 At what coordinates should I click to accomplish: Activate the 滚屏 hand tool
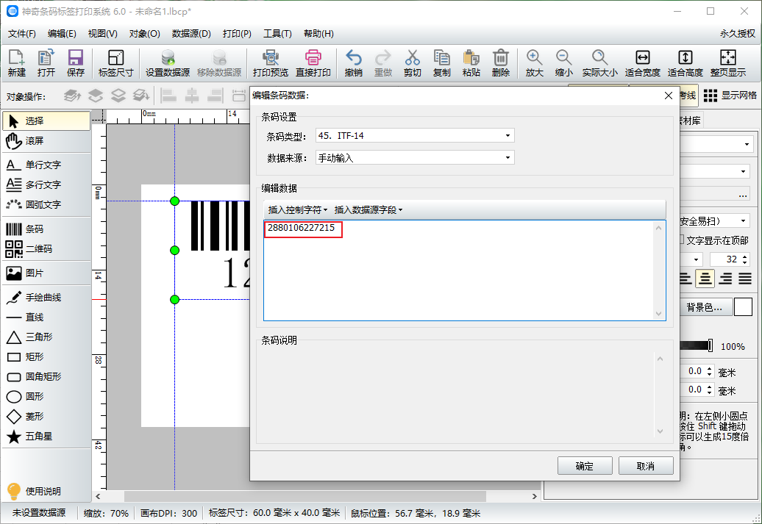pyautogui.click(x=46, y=141)
